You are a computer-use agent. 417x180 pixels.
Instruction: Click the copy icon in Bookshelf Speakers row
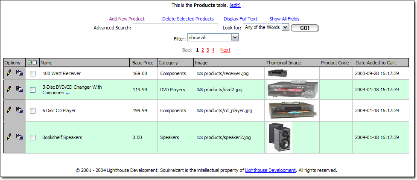click(x=19, y=137)
